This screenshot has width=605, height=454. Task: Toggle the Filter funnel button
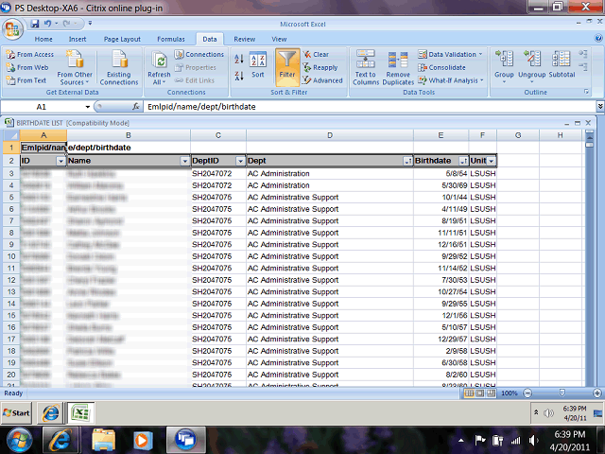click(x=287, y=67)
